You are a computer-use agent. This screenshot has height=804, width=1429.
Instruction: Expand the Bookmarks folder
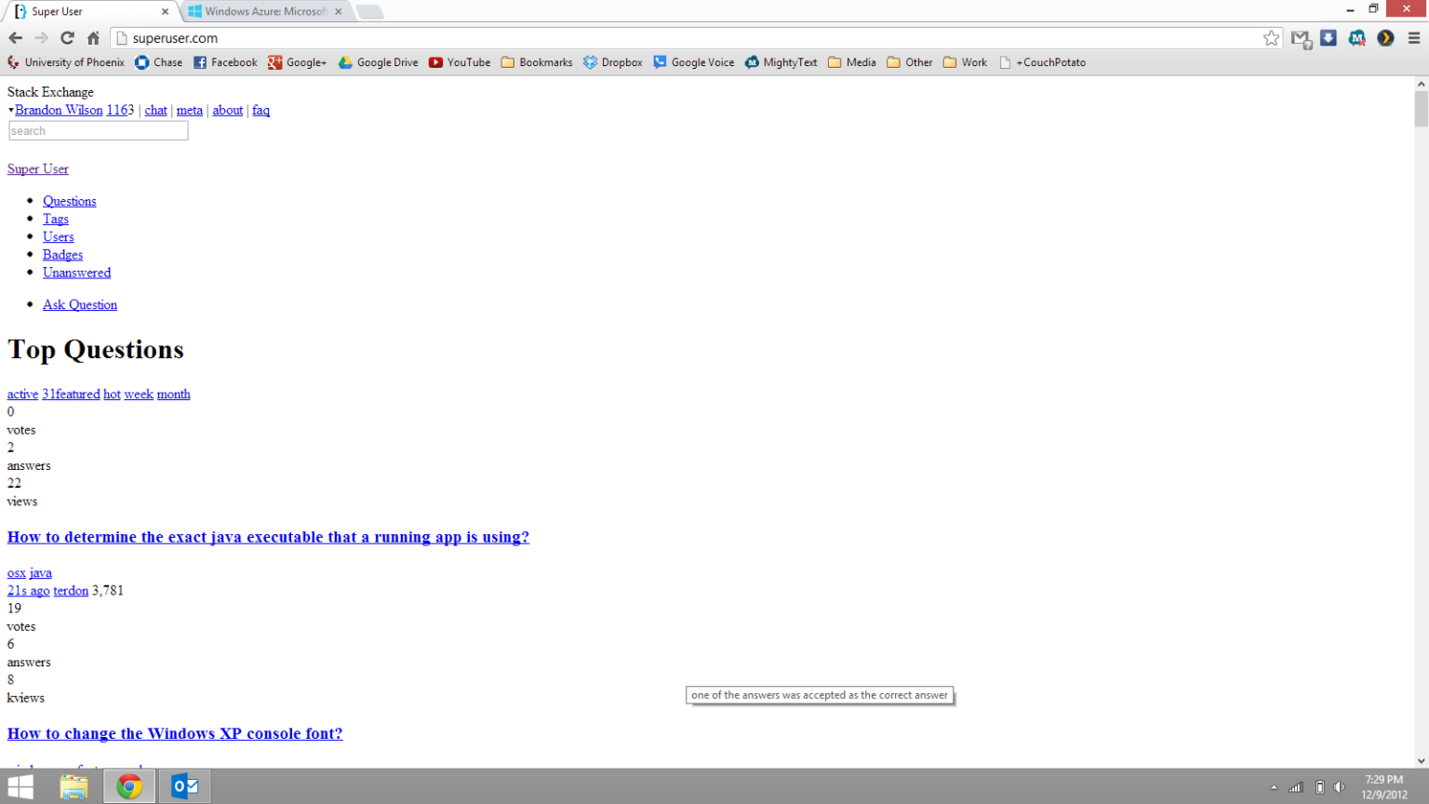[537, 62]
